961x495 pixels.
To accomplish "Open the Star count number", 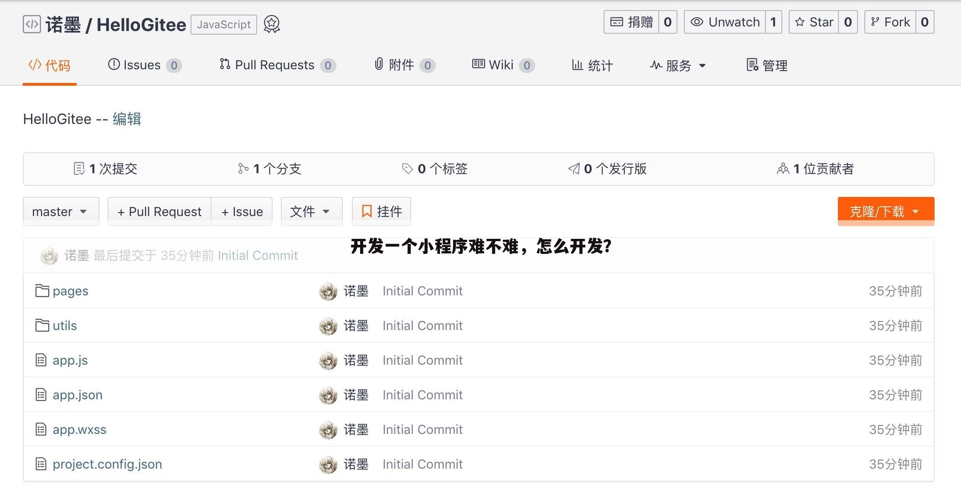I will pyautogui.click(x=848, y=22).
